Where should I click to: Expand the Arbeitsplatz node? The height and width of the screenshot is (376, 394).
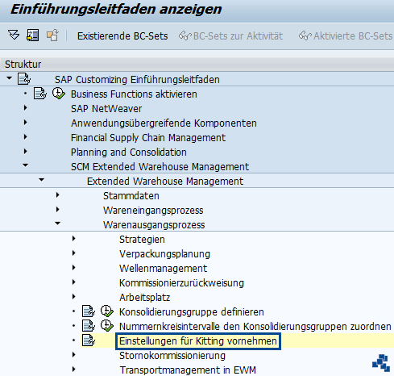[x=73, y=297]
